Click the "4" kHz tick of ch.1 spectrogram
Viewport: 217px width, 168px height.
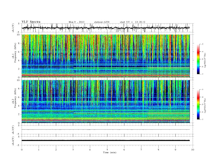[19, 60]
